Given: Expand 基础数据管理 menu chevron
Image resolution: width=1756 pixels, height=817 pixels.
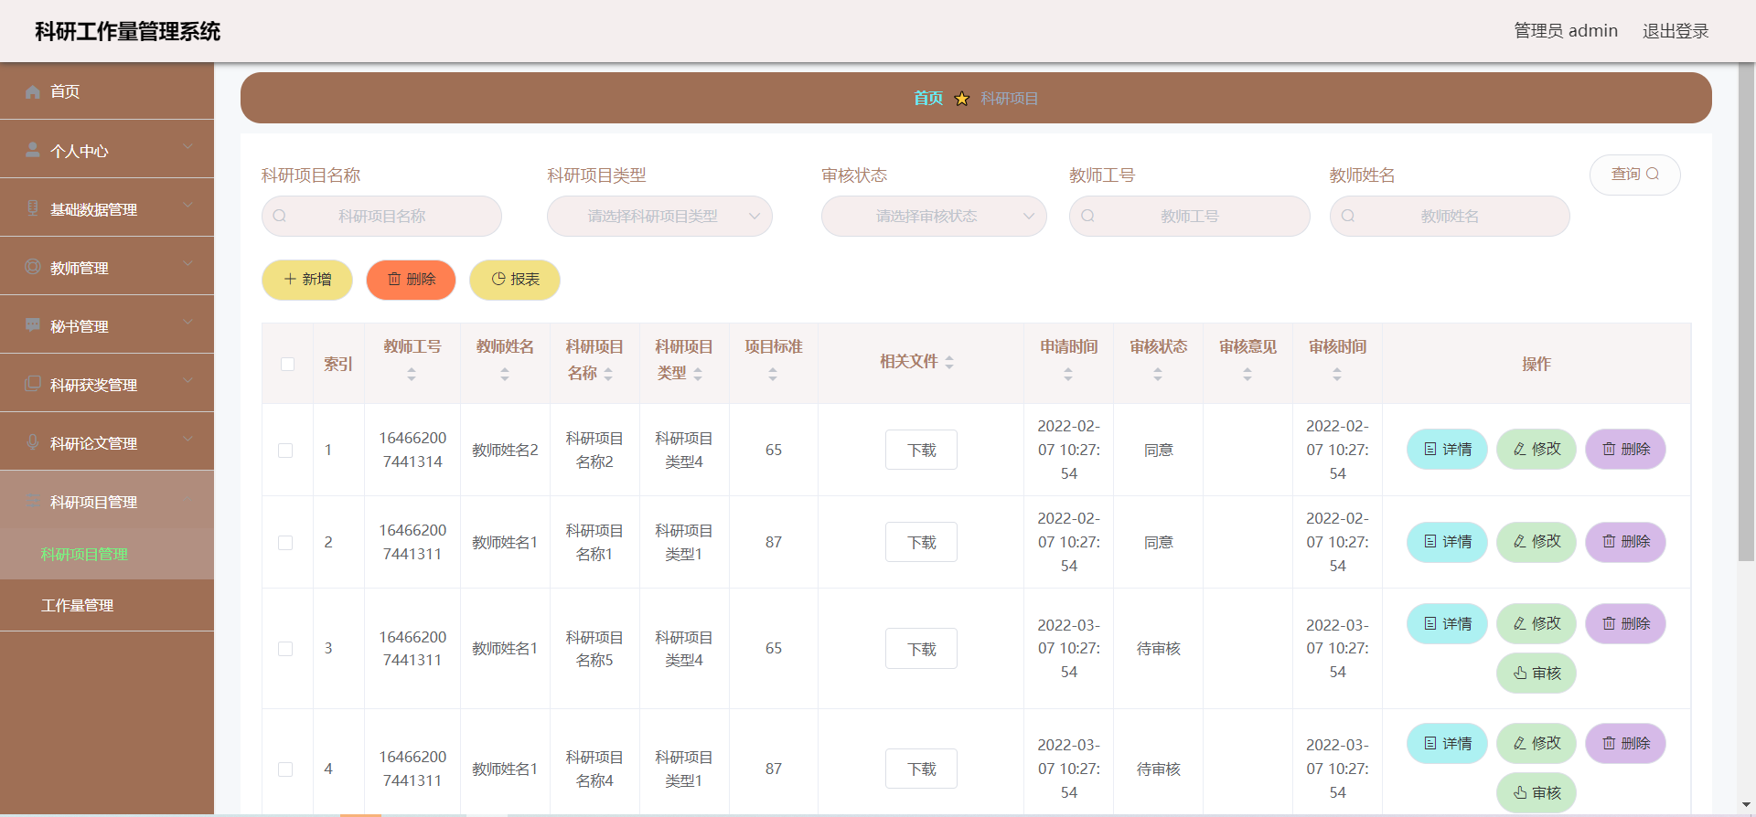Looking at the screenshot, I should click(x=187, y=206).
